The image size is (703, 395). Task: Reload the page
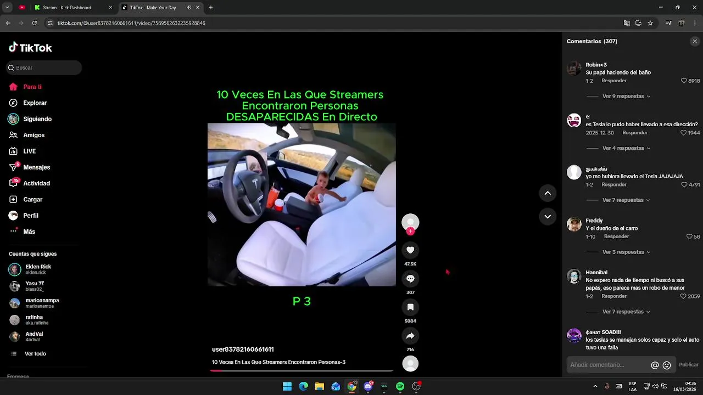34,23
